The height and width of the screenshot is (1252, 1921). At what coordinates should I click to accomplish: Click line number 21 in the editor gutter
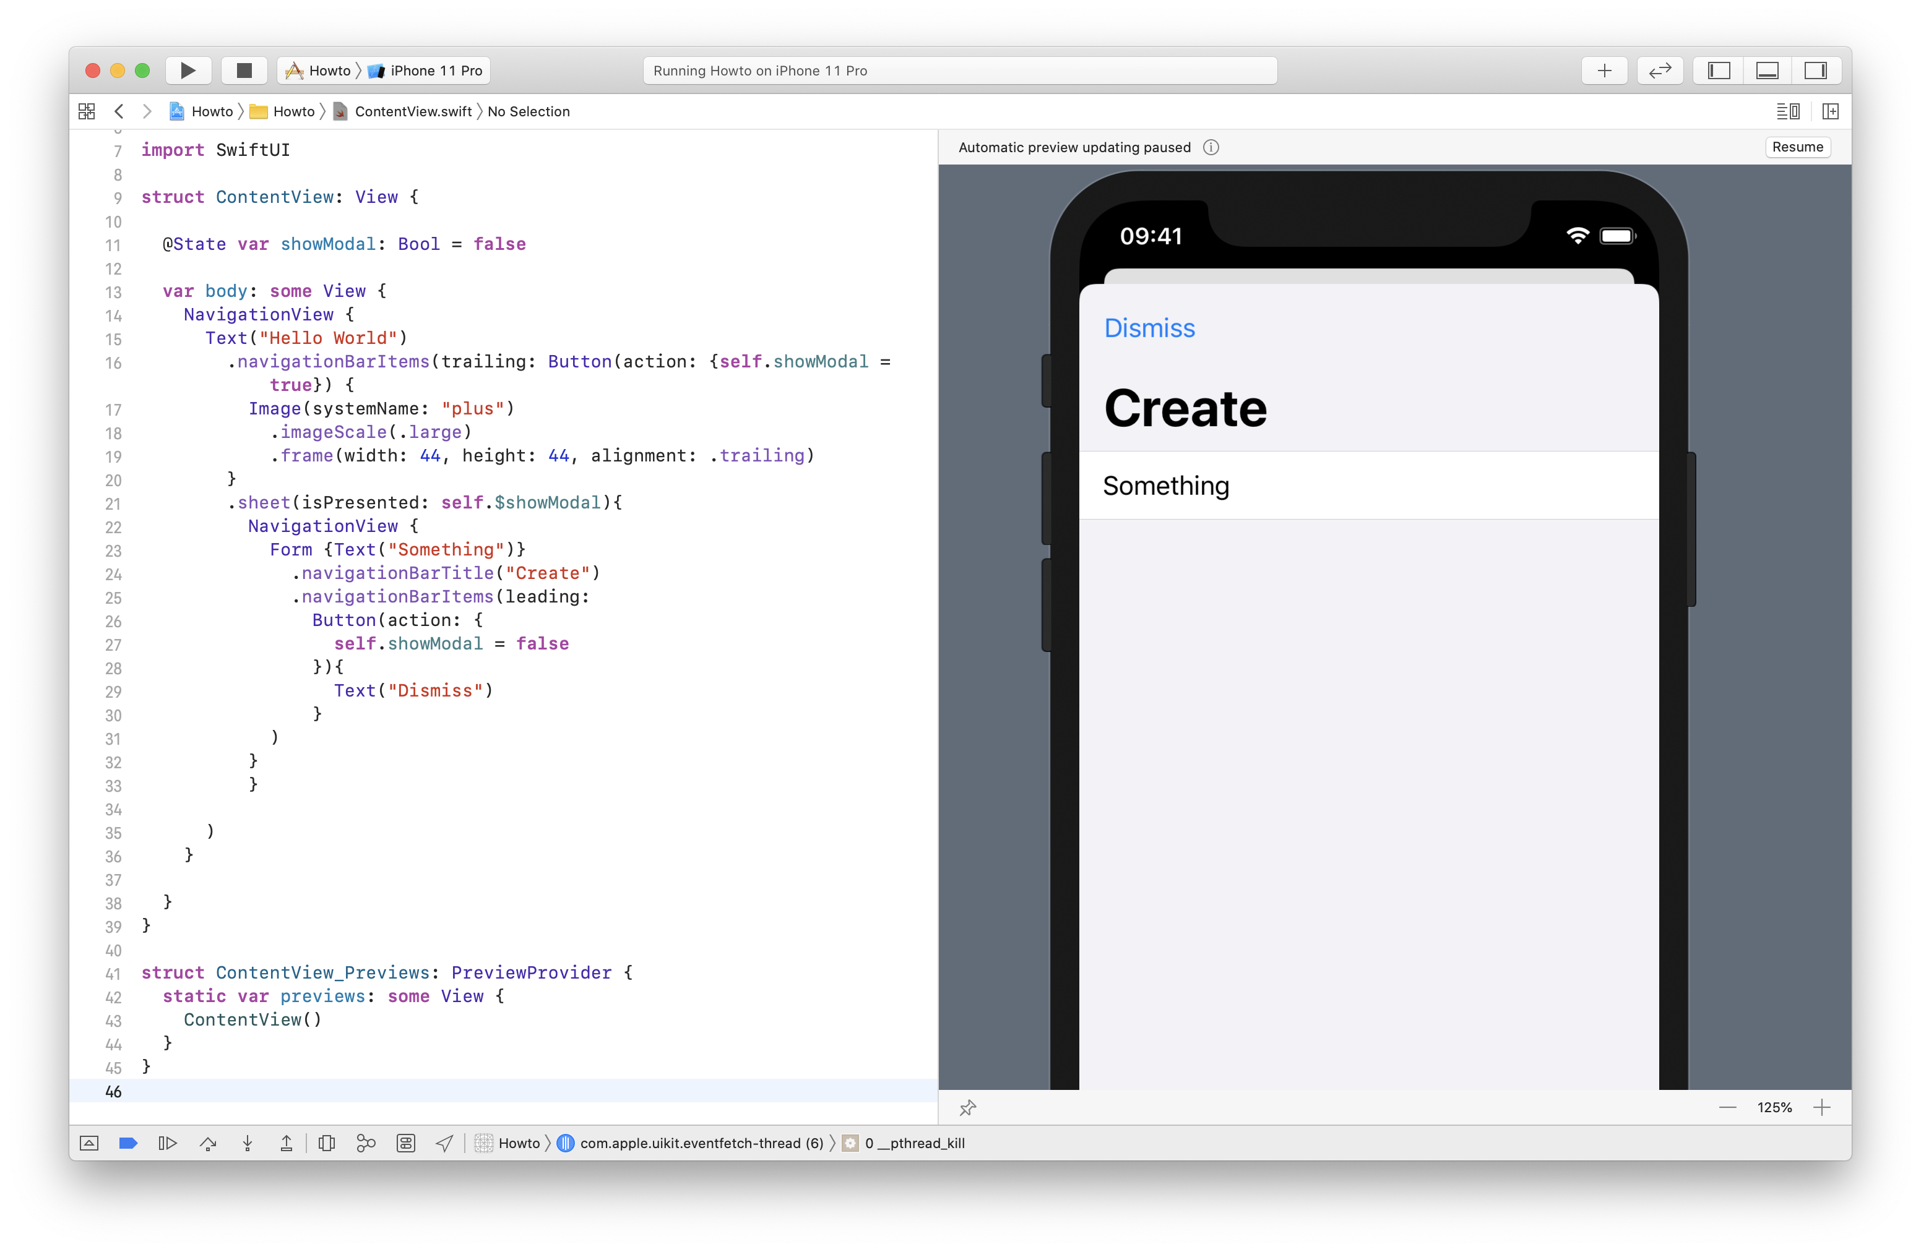tap(113, 504)
